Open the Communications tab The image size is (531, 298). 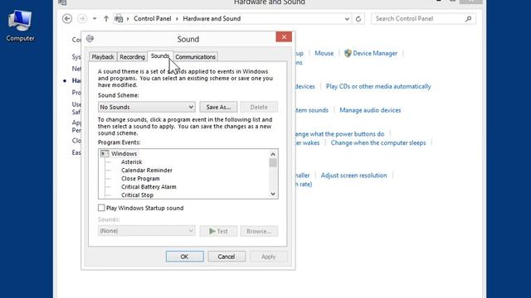[196, 57]
